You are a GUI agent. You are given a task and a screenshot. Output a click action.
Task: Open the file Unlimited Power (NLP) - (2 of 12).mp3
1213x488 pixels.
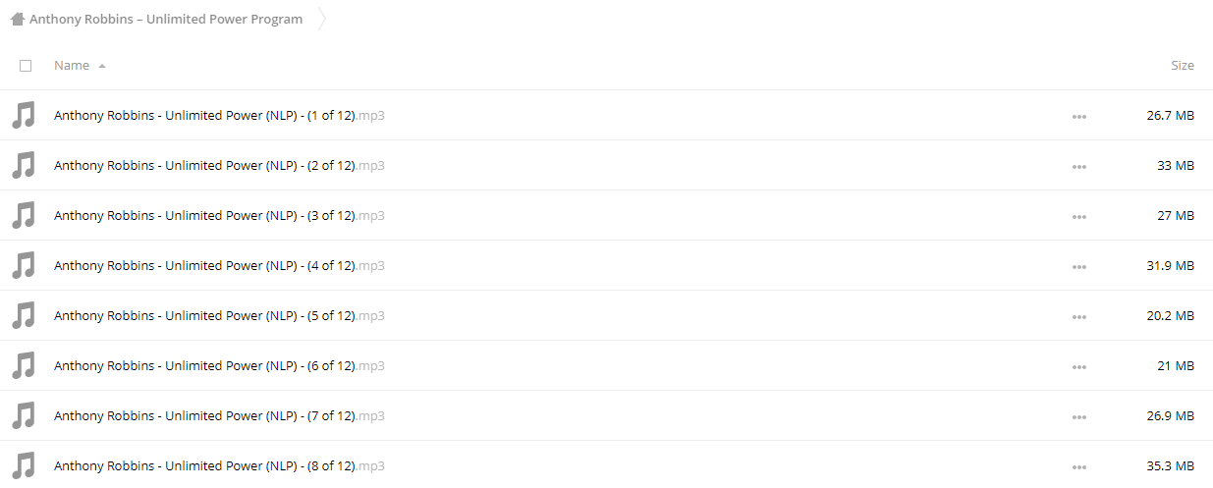[219, 165]
